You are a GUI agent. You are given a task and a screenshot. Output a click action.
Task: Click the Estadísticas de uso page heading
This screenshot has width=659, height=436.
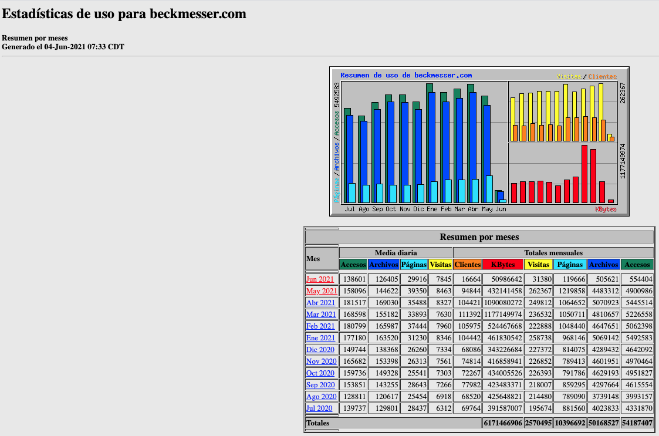tap(124, 14)
